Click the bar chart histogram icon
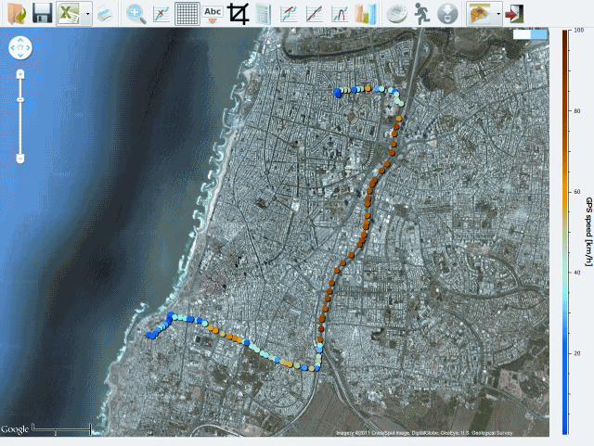The width and height of the screenshot is (594, 446). tap(366, 14)
